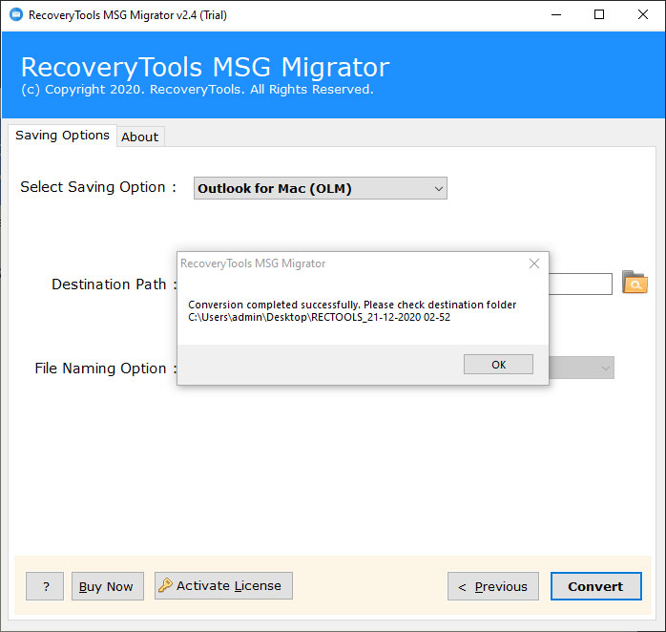This screenshot has height=632, width=666.
Task: Click OK in the conversion completed dialog
Action: coord(498,365)
